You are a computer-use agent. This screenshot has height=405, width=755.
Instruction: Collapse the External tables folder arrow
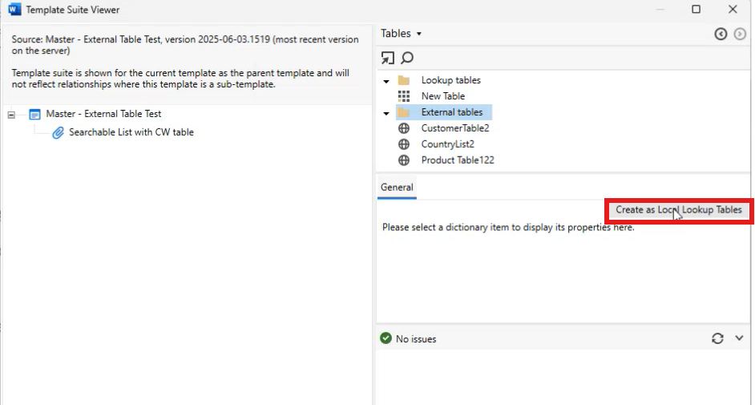[x=386, y=113]
